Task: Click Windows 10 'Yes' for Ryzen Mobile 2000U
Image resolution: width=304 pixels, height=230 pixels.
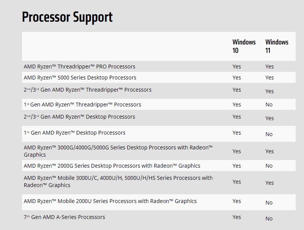Action: [237, 201]
